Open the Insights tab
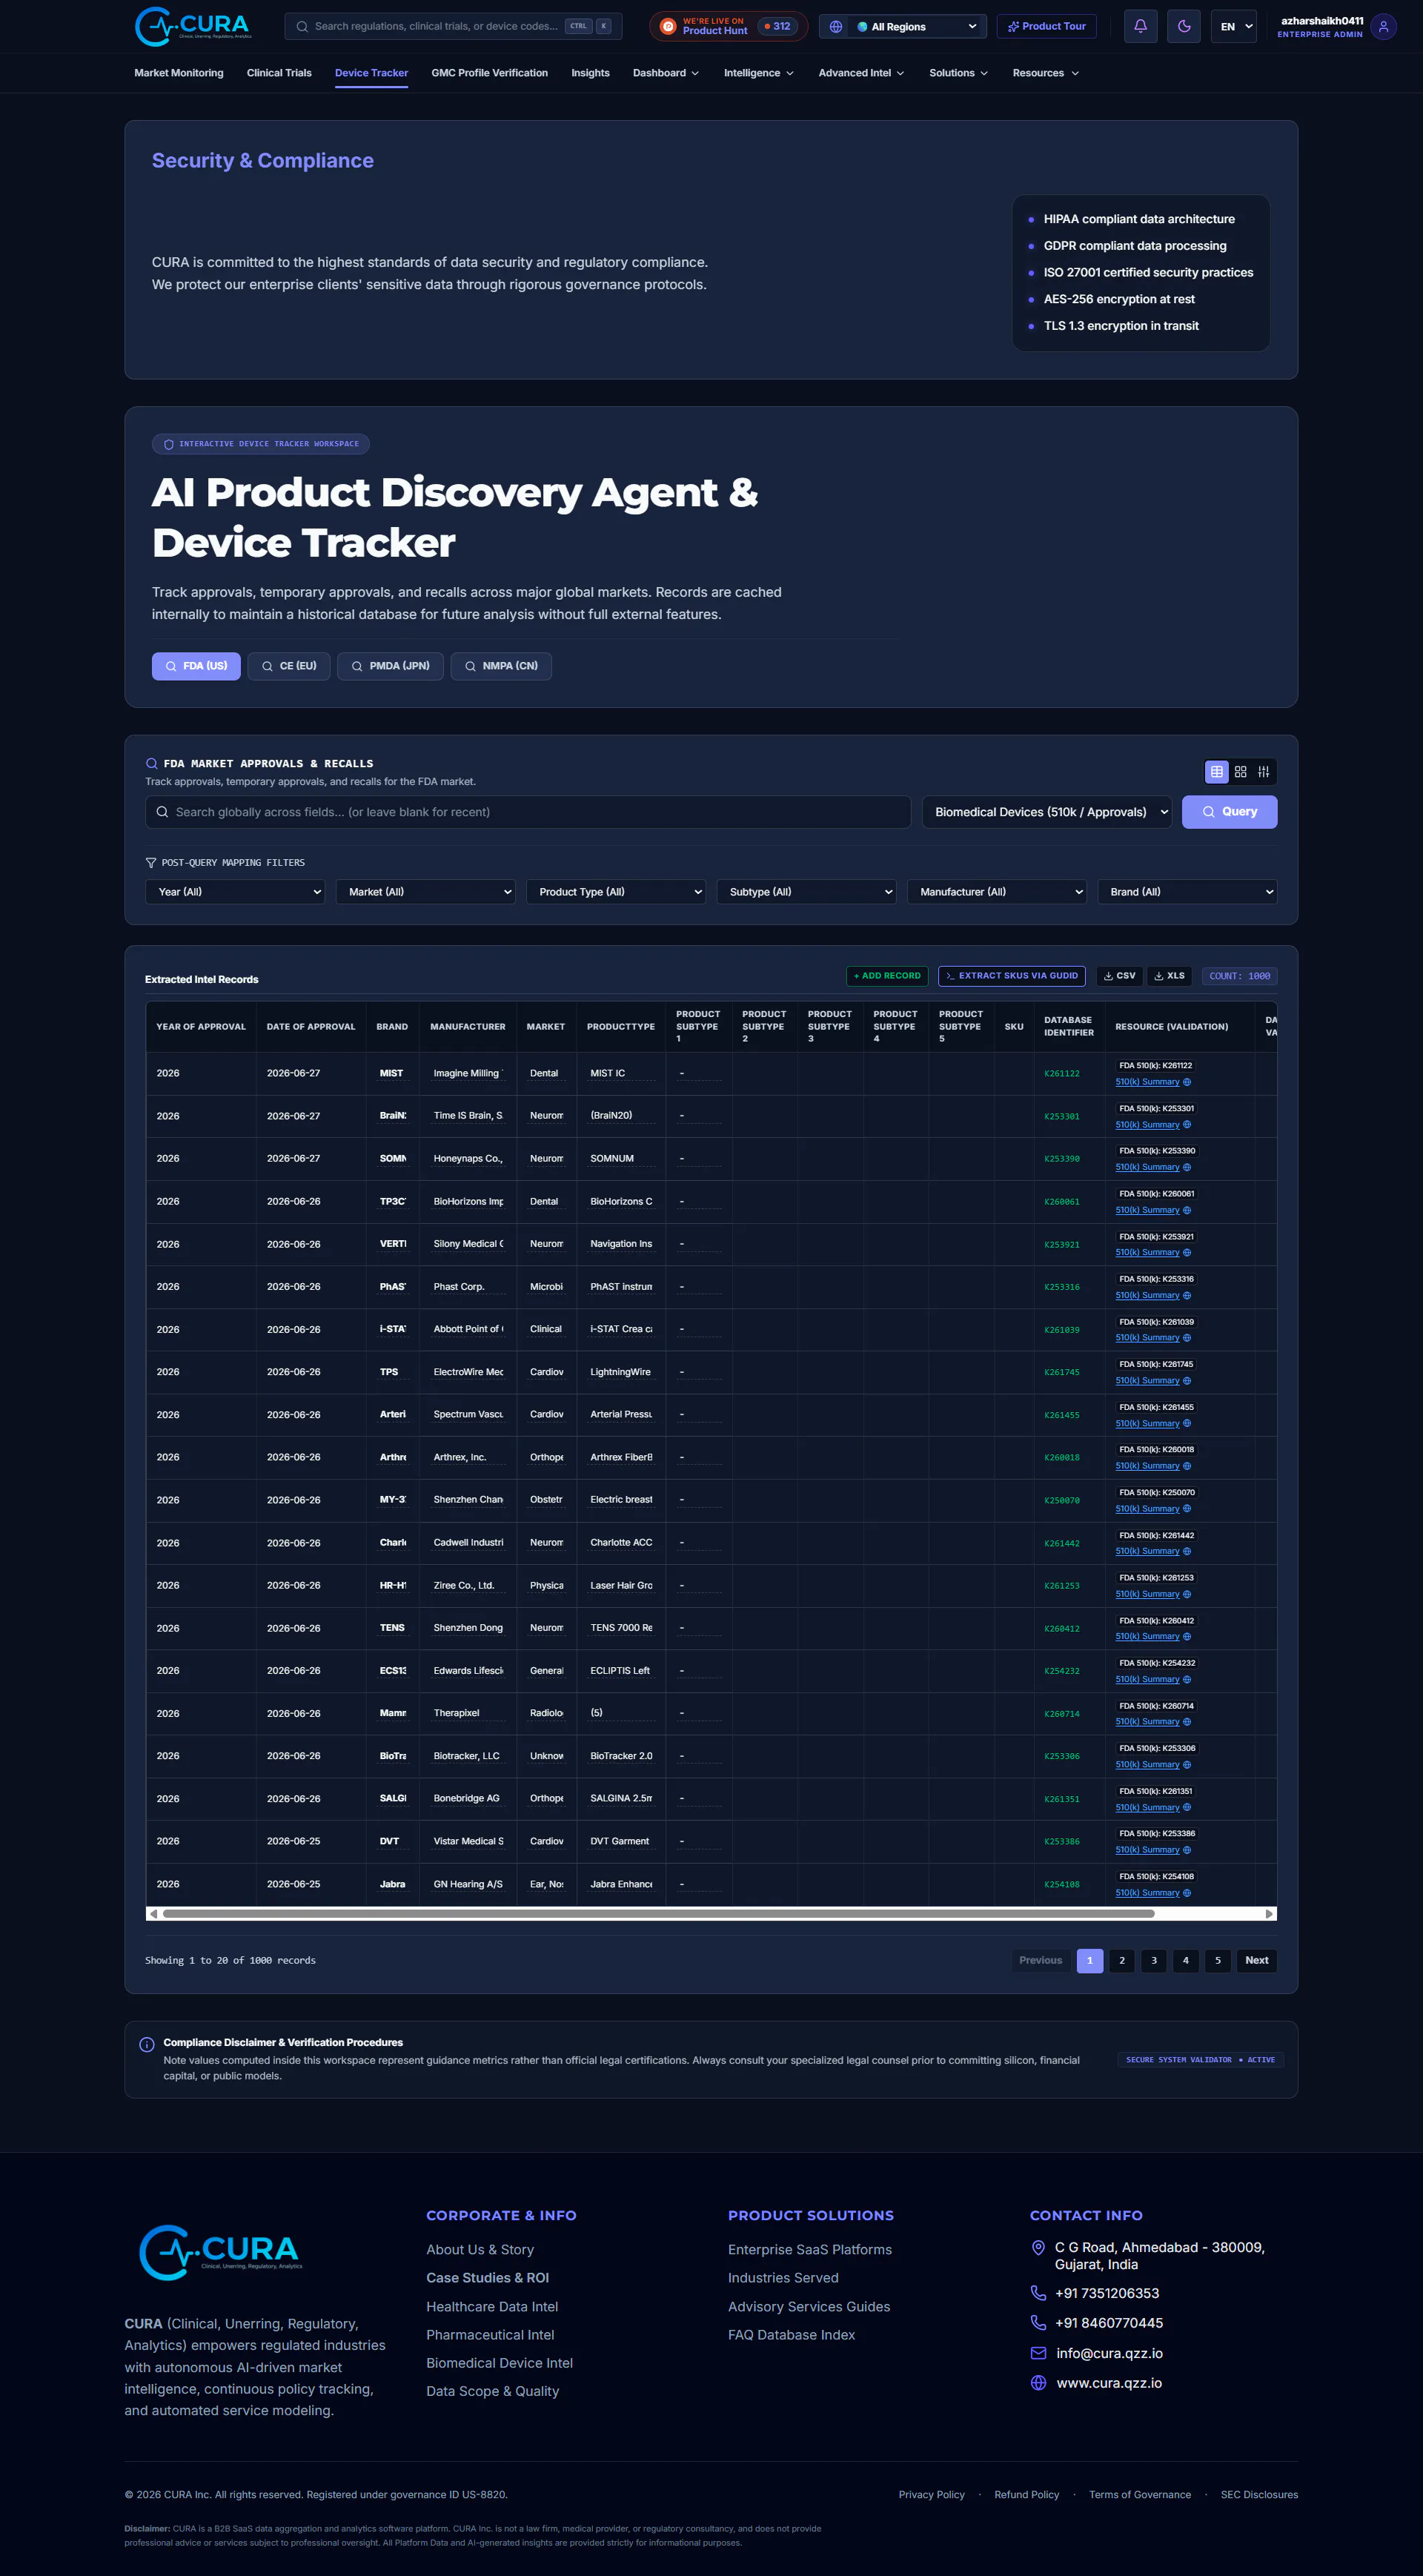The image size is (1423, 2576). pos(590,73)
